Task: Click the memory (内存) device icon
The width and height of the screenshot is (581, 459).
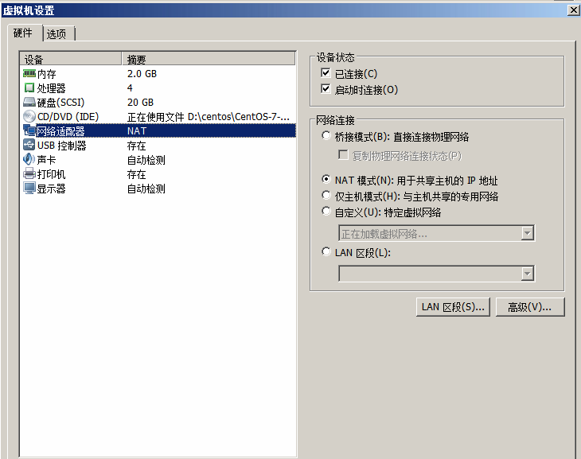Action: (x=29, y=73)
